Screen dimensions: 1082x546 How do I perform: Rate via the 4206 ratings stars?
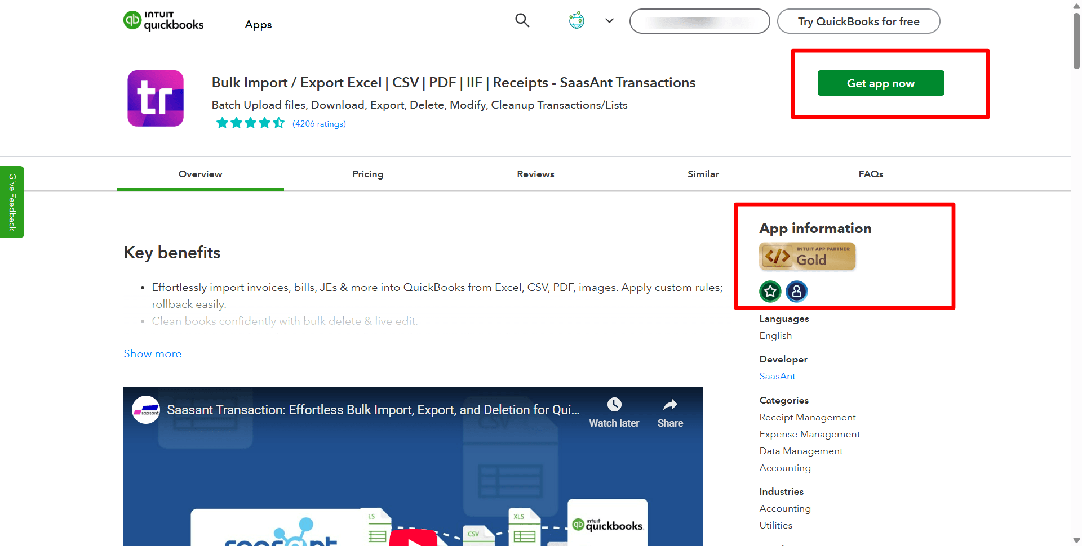pos(250,122)
